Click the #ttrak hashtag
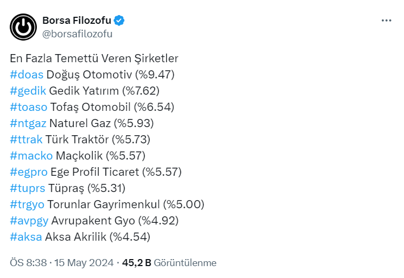Viewport: 404px width, 278px height. (26, 140)
